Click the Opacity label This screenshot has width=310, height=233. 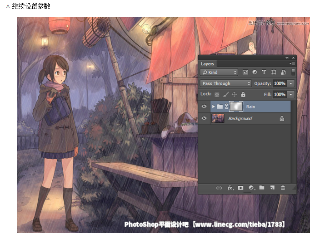point(263,83)
